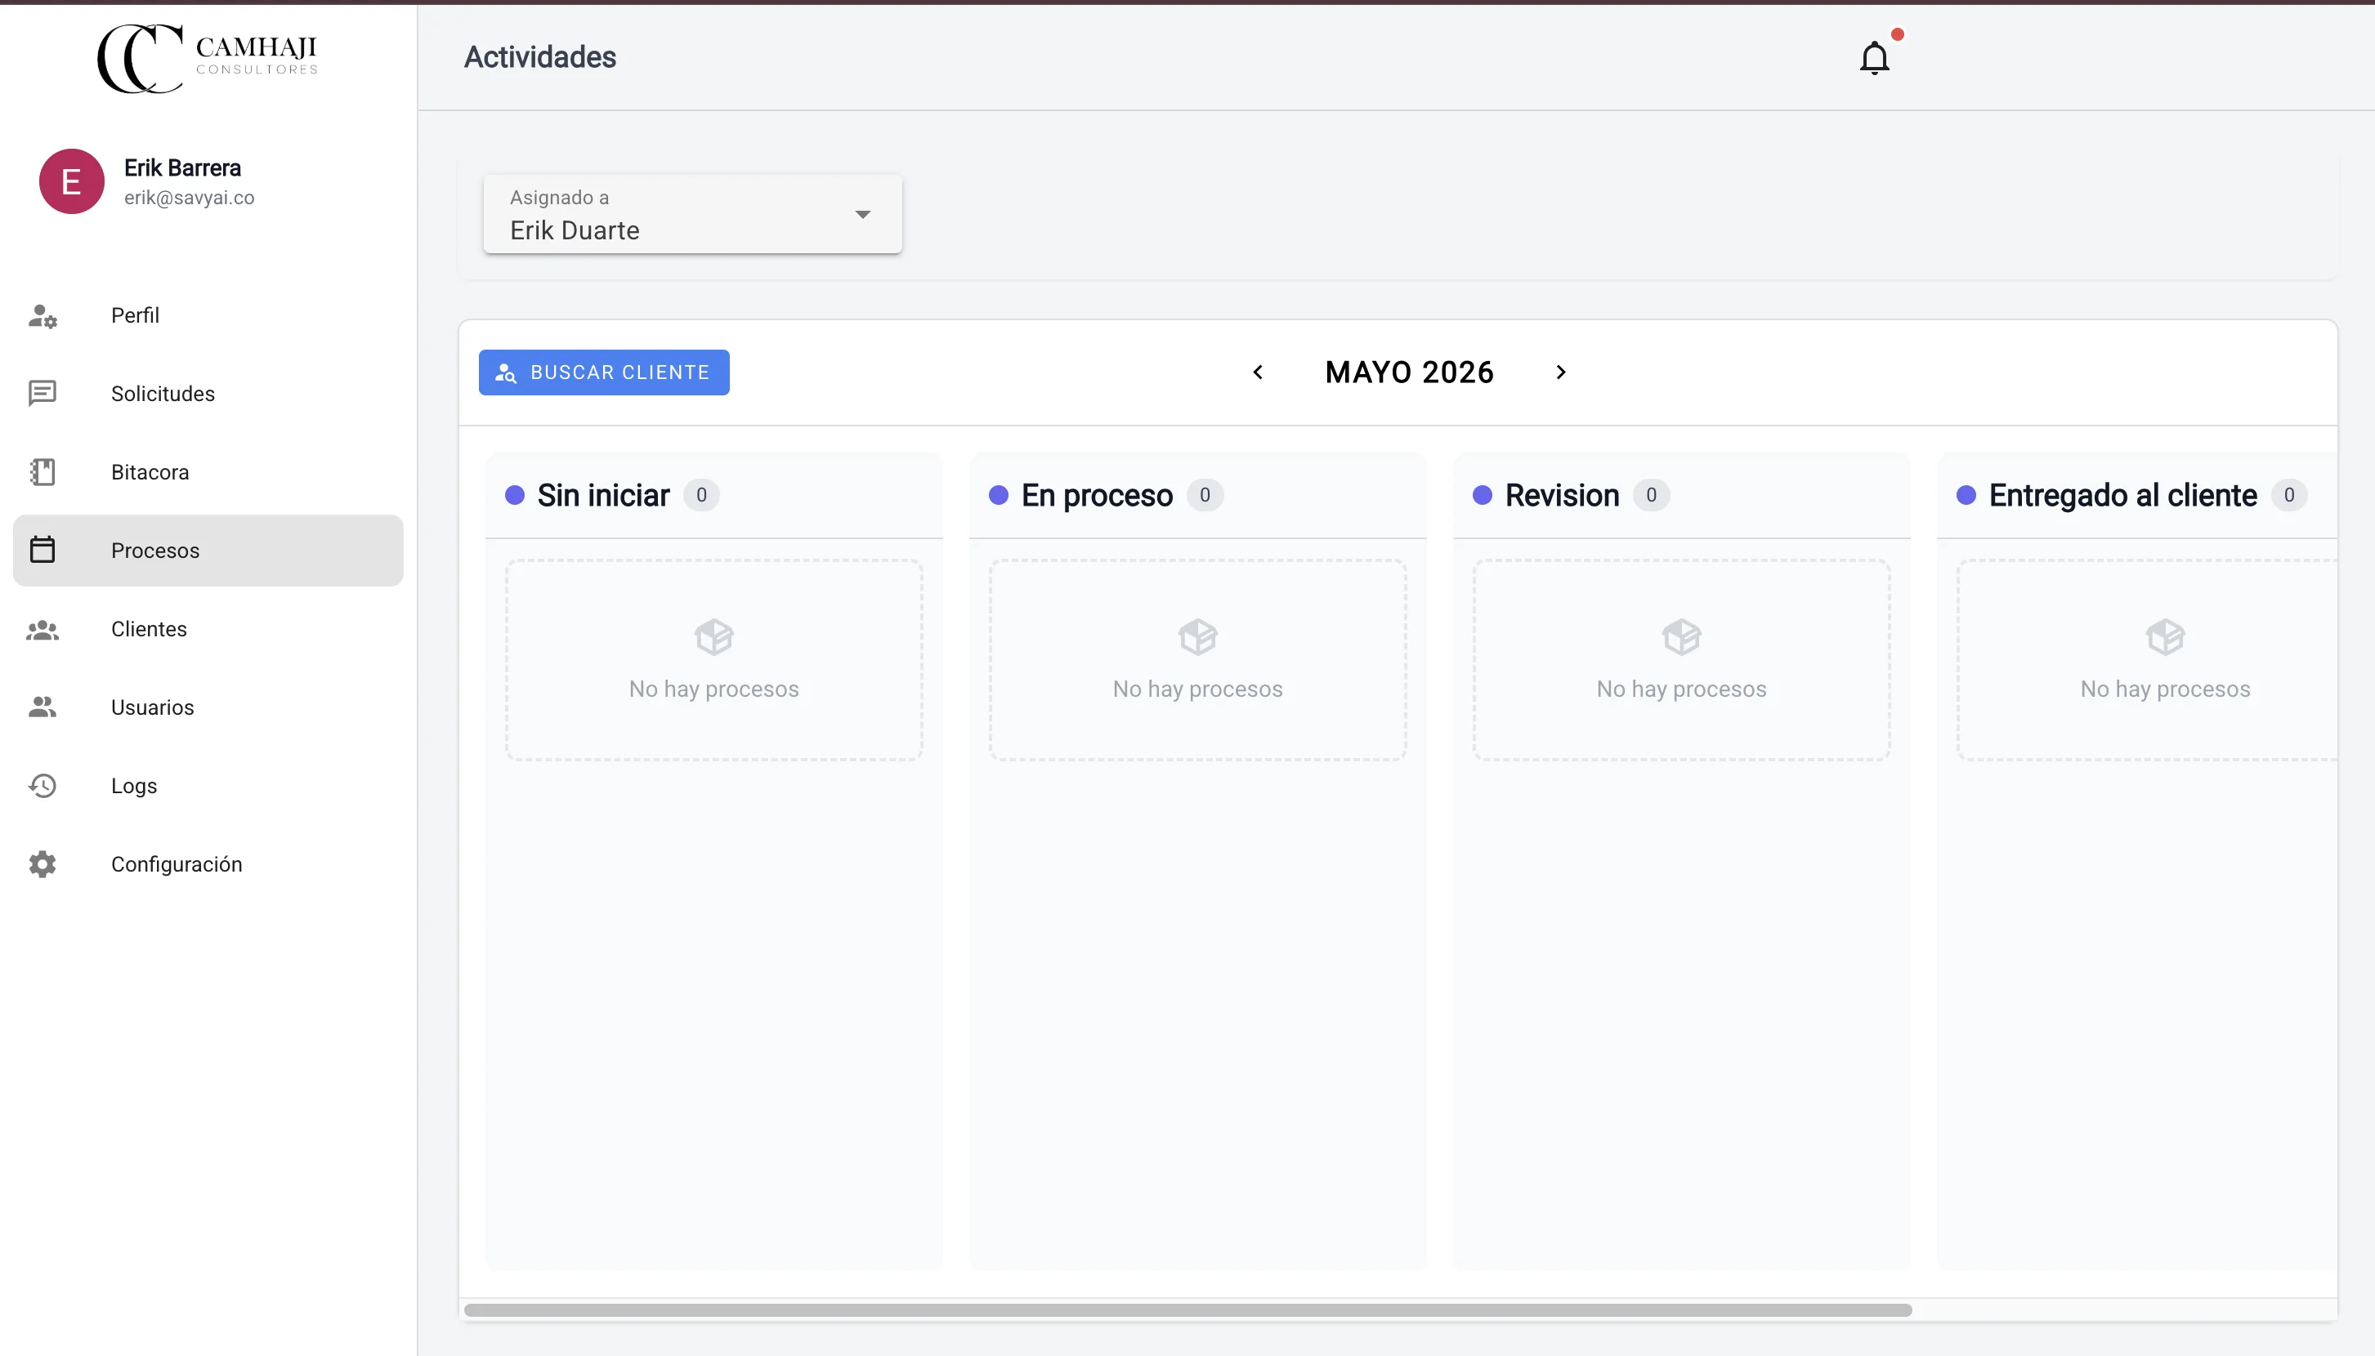Click the Sin iniciar column header
The width and height of the screenshot is (2375, 1356).
click(603, 496)
